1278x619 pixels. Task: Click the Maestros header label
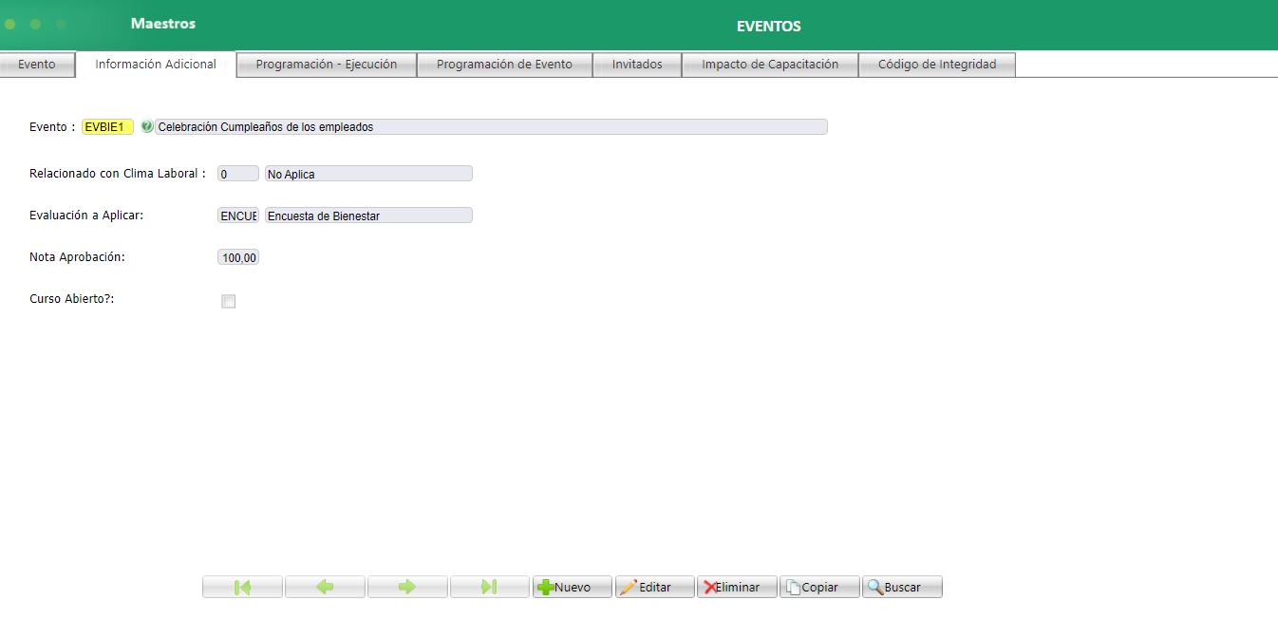(x=163, y=23)
